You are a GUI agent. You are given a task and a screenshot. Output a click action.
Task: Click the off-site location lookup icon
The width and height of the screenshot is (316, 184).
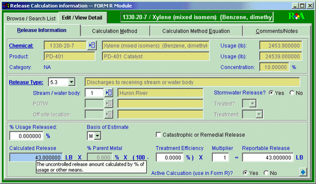coord(109,114)
